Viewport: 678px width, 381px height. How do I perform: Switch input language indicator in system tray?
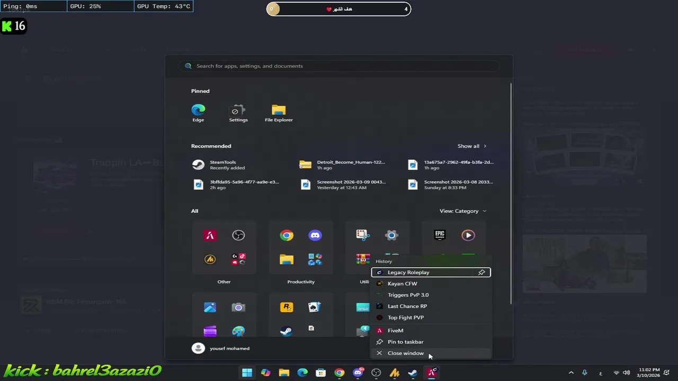pos(600,373)
